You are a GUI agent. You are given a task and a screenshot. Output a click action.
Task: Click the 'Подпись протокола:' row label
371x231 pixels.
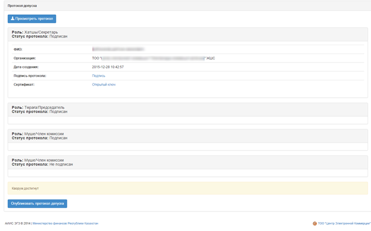[30, 76]
